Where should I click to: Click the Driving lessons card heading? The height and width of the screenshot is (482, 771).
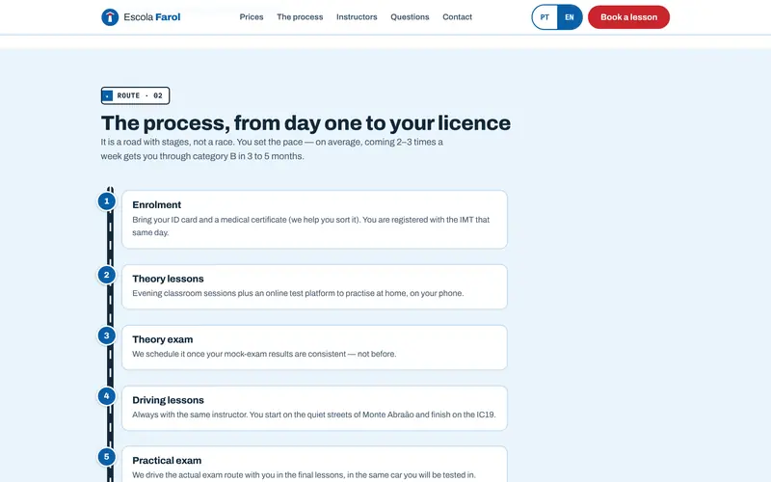coord(168,400)
